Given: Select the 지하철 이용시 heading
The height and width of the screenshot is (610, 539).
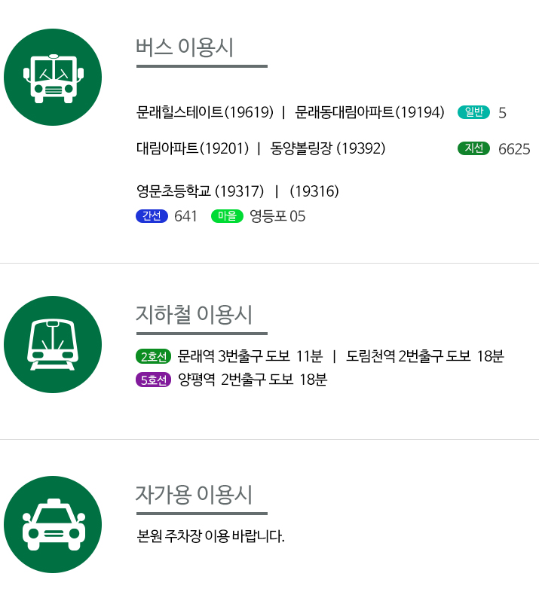Looking at the screenshot, I should (x=194, y=314).
